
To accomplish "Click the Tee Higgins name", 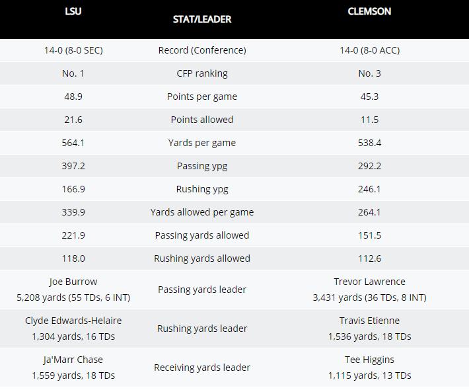I will 369,360.
